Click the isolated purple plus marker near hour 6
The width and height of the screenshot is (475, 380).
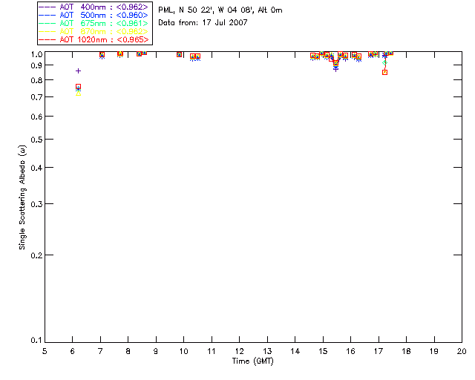tap(78, 71)
